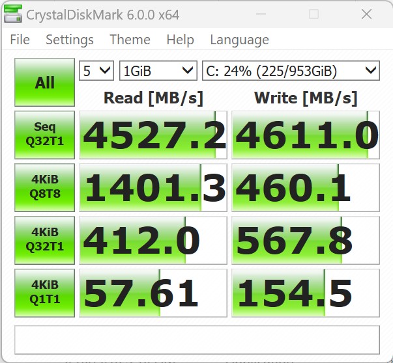Click the Seq write result 4611.0
393x363 pixels.
tap(306, 135)
